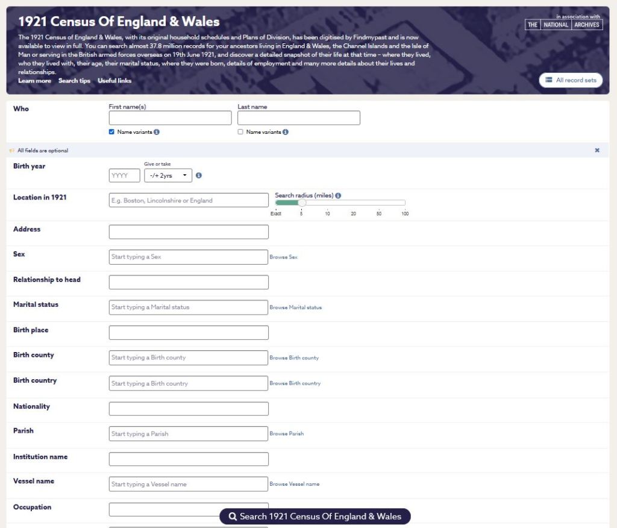The width and height of the screenshot is (617, 528).
Task: Open Browse Birth county list
Action: click(294, 358)
